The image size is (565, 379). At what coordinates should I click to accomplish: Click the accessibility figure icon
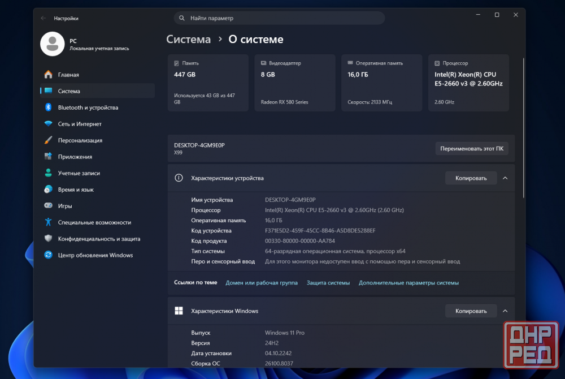tap(48, 222)
